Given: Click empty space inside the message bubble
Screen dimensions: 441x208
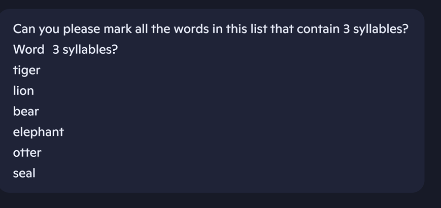Looking at the screenshot, I should 253,113.
